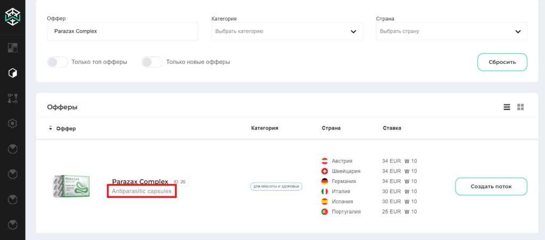The height and width of the screenshot is (240, 545).
Task: Sort the table by Оффер column
Action: tap(62, 128)
